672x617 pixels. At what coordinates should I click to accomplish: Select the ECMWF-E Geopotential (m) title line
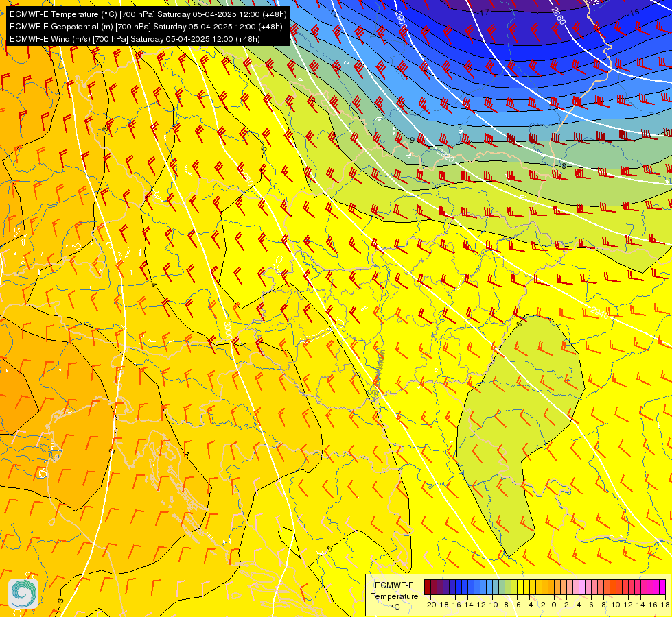click(146, 27)
